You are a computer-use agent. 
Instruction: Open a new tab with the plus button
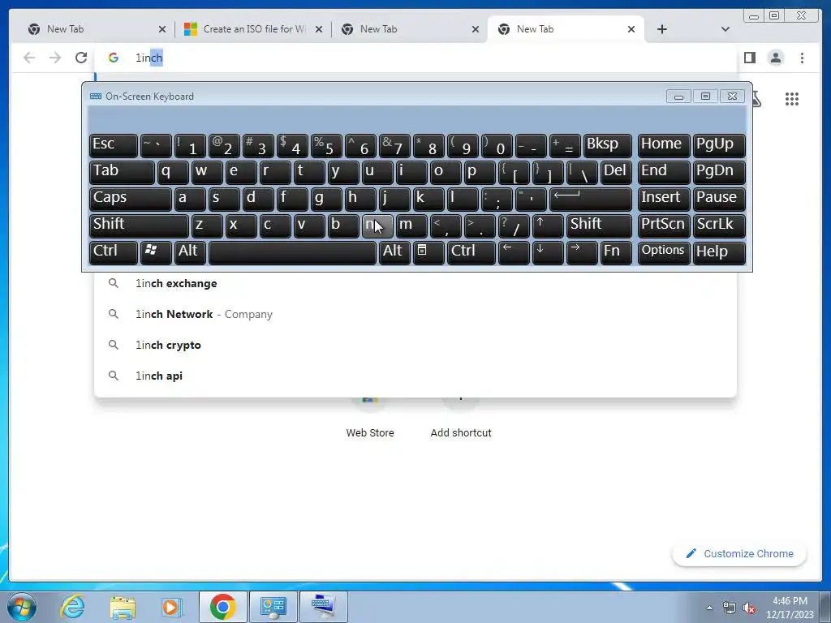pyautogui.click(x=662, y=29)
